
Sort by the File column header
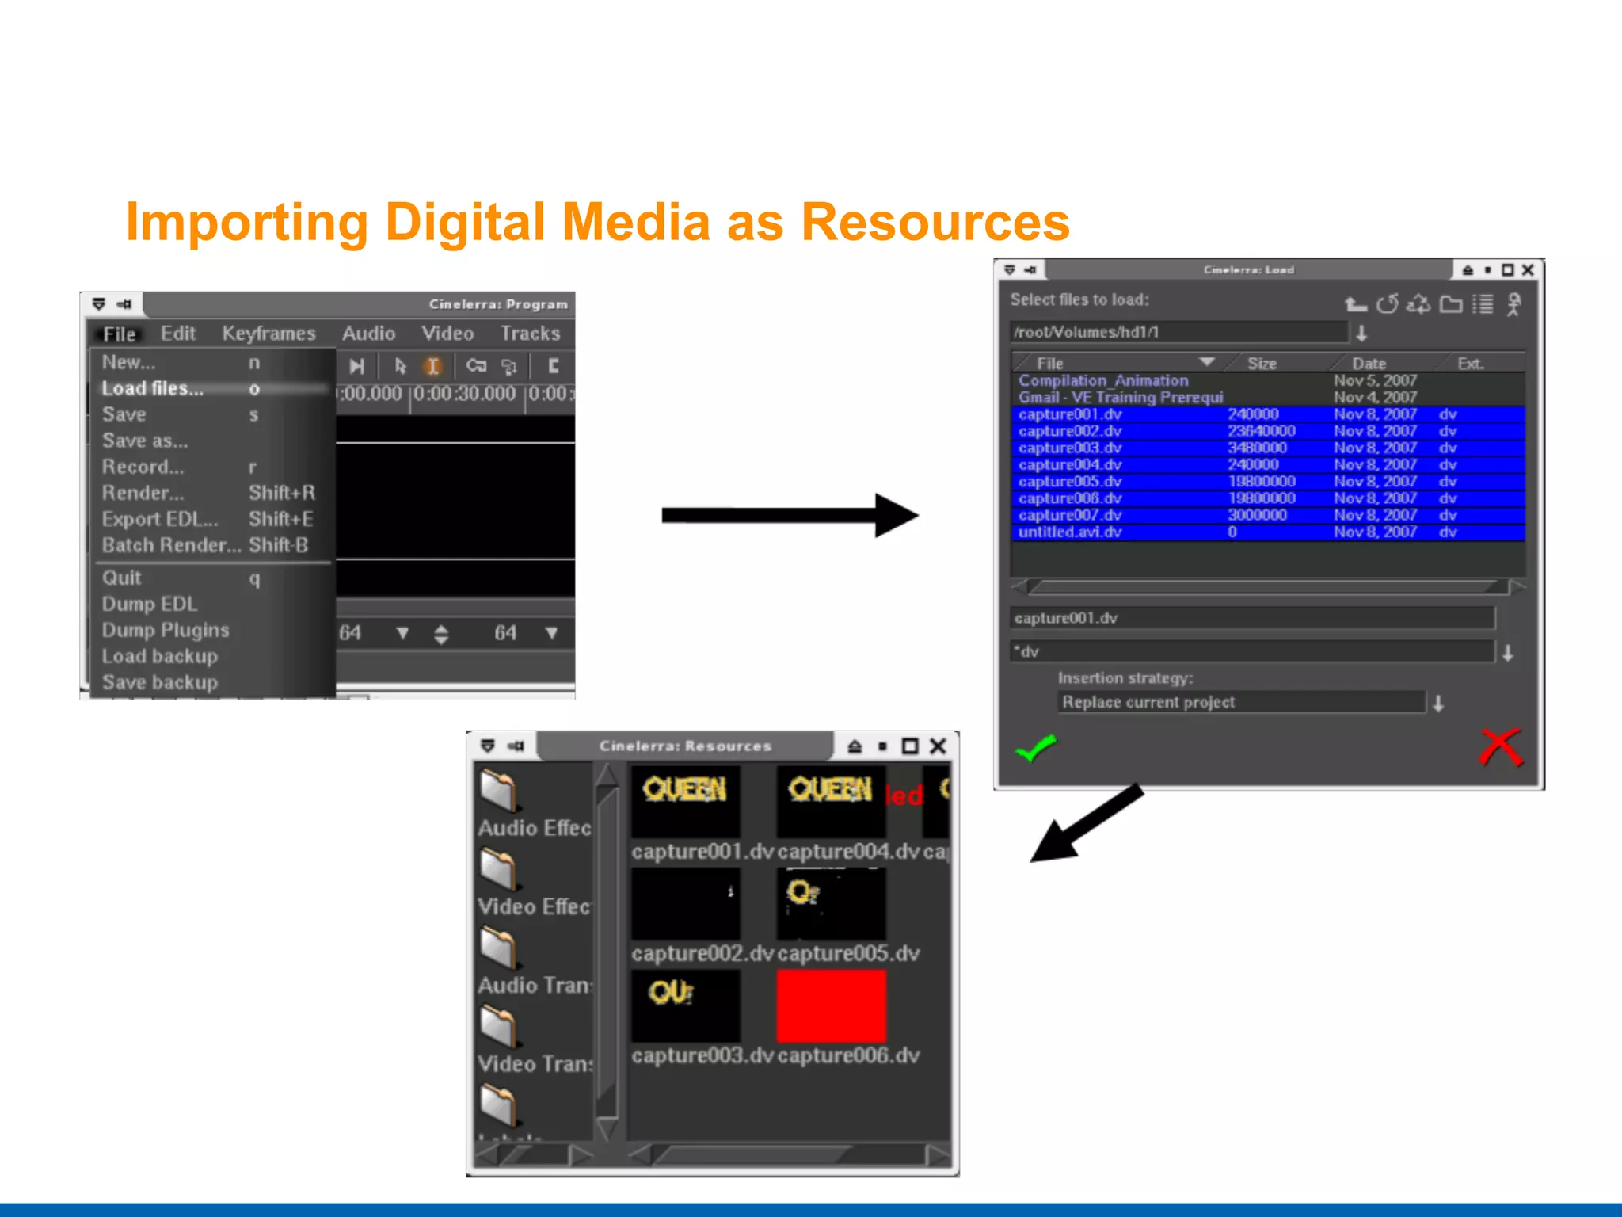(x=1119, y=363)
